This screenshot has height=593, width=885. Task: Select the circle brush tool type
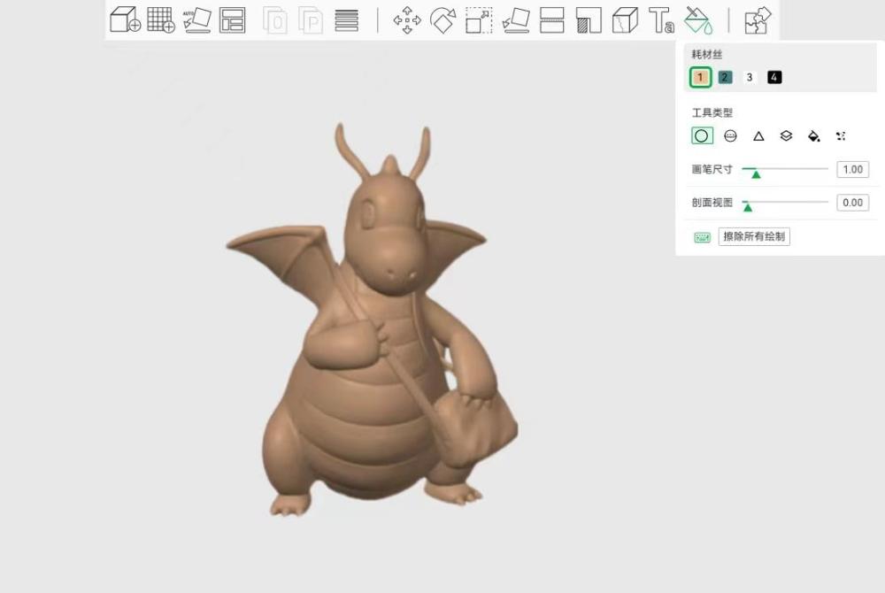702,136
